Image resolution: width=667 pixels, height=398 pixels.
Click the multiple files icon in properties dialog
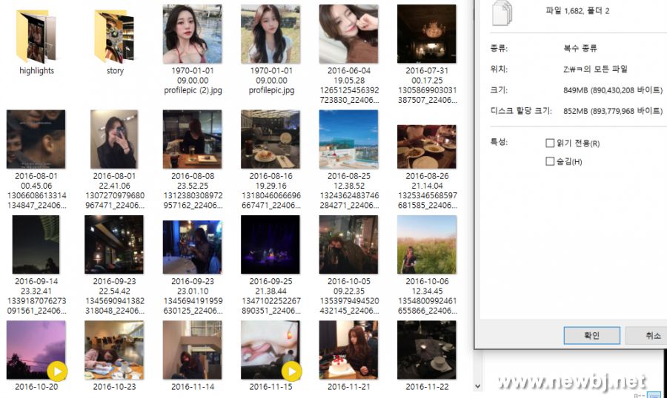pyautogui.click(x=503, y=13)
